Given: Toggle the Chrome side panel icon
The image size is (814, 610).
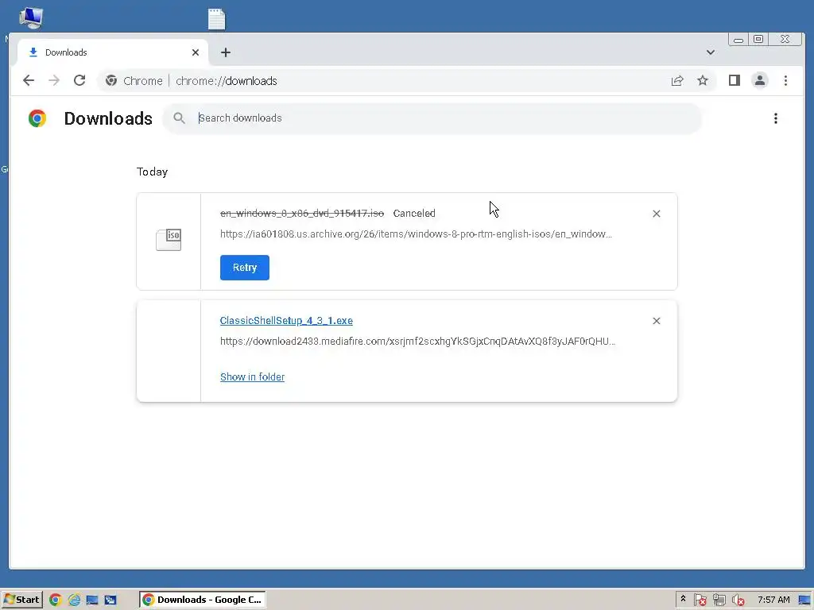Looking at the screenshot, I should 734,80.
